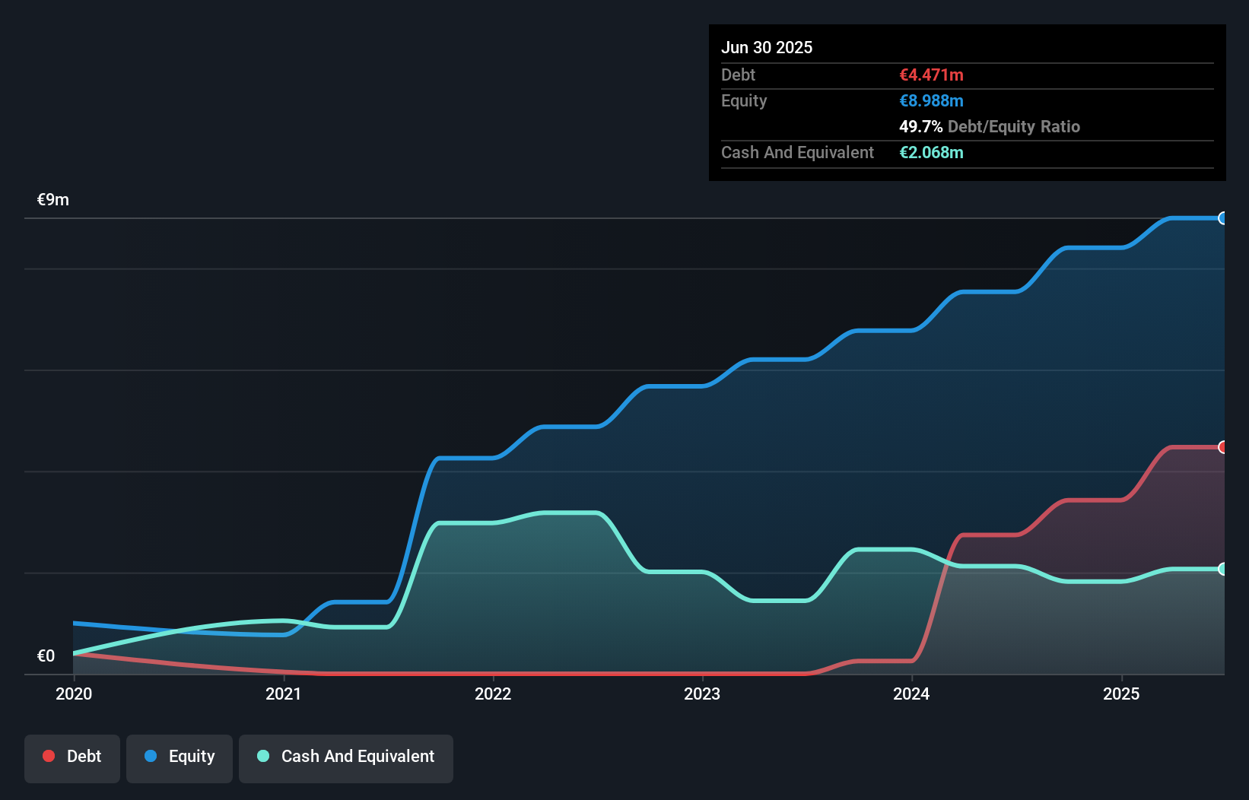The image size is (1249, 800).
Task: Click the red Debt color swatch
Action: [x=49, y=756]
